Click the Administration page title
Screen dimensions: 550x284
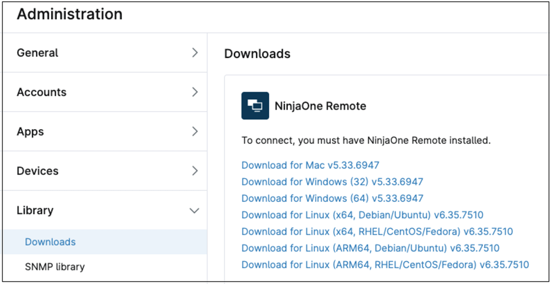[x=69, y=14]
